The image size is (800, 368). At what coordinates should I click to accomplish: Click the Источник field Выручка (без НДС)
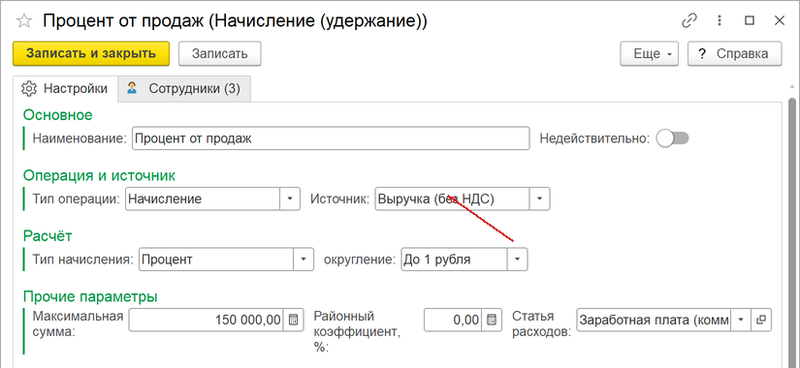pos(453,199)
